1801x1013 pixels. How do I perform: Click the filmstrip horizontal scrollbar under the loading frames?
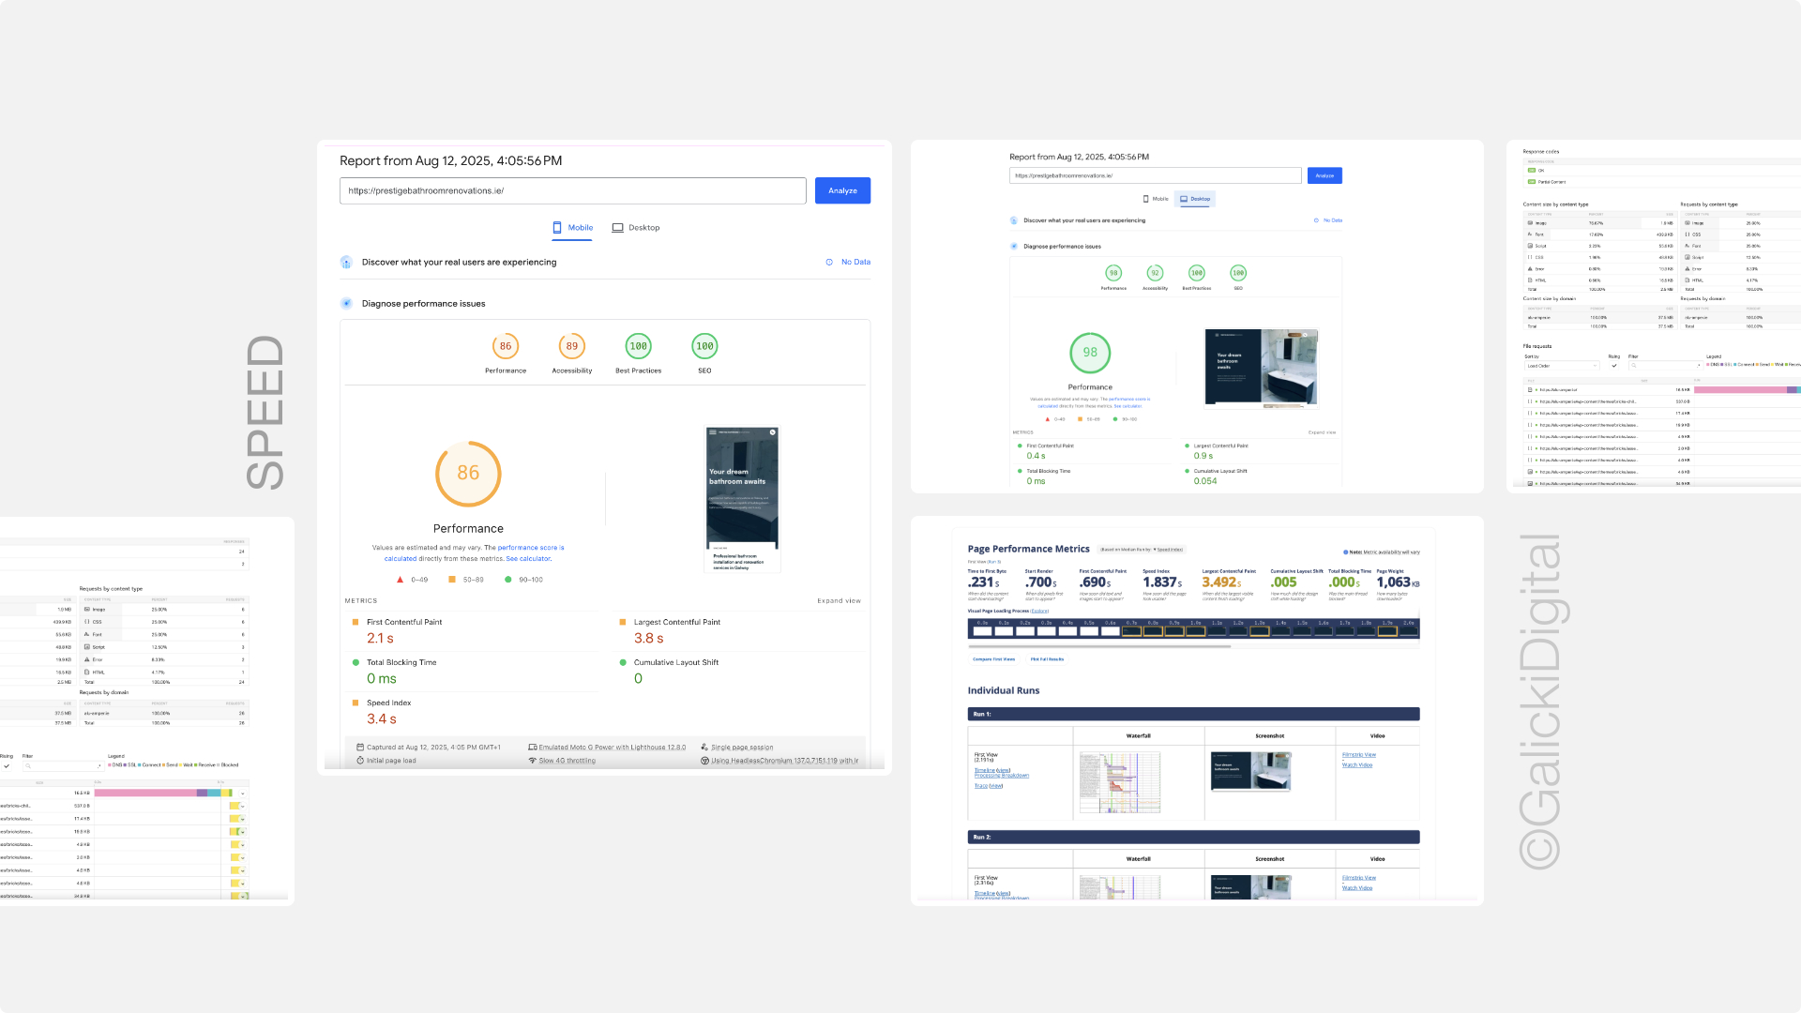click(x=1099, y=646)
